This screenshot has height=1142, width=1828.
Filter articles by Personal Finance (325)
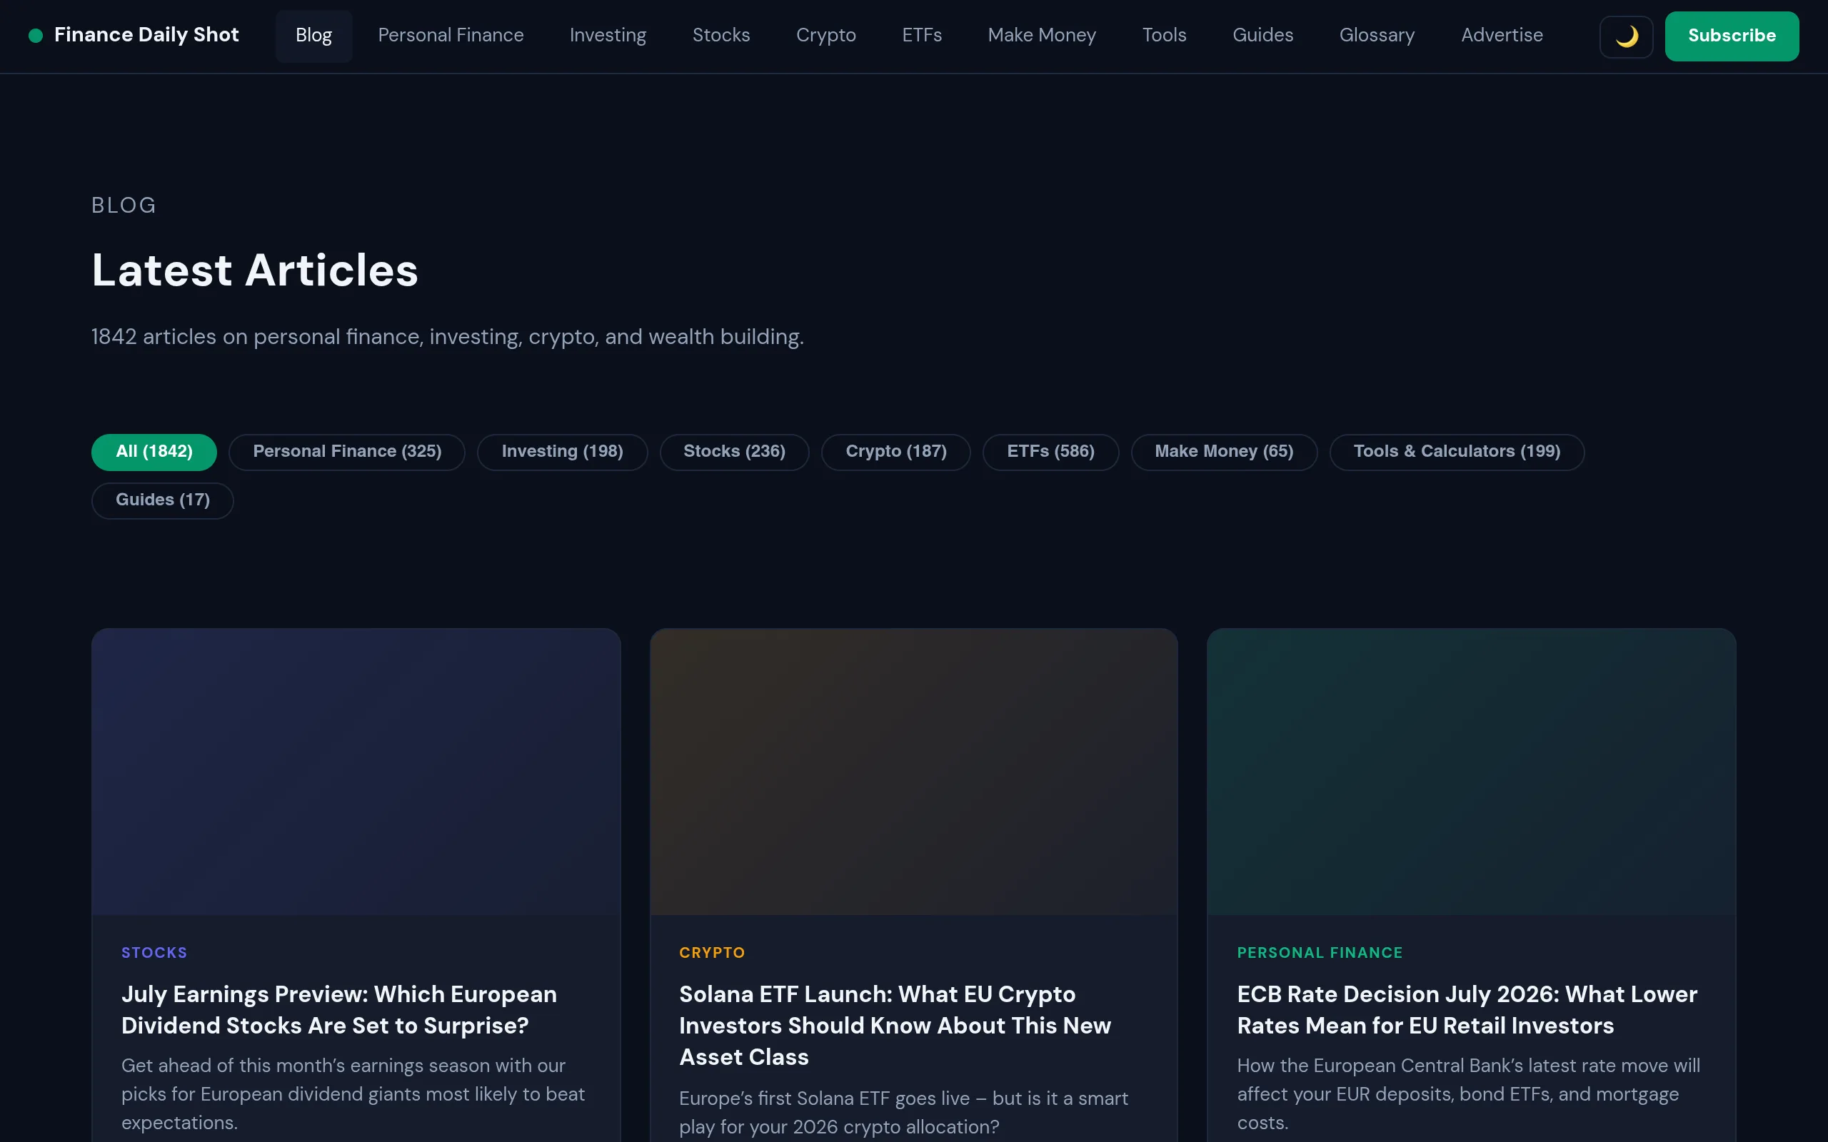coord(347,452)
